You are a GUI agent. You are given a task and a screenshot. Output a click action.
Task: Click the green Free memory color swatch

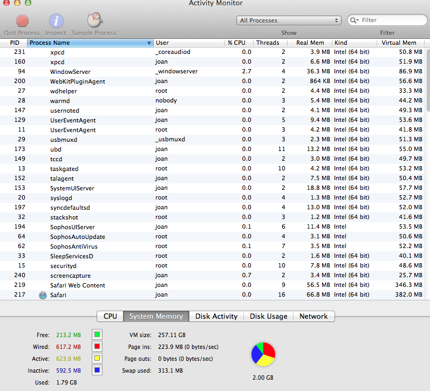click(x=97, y=334)
